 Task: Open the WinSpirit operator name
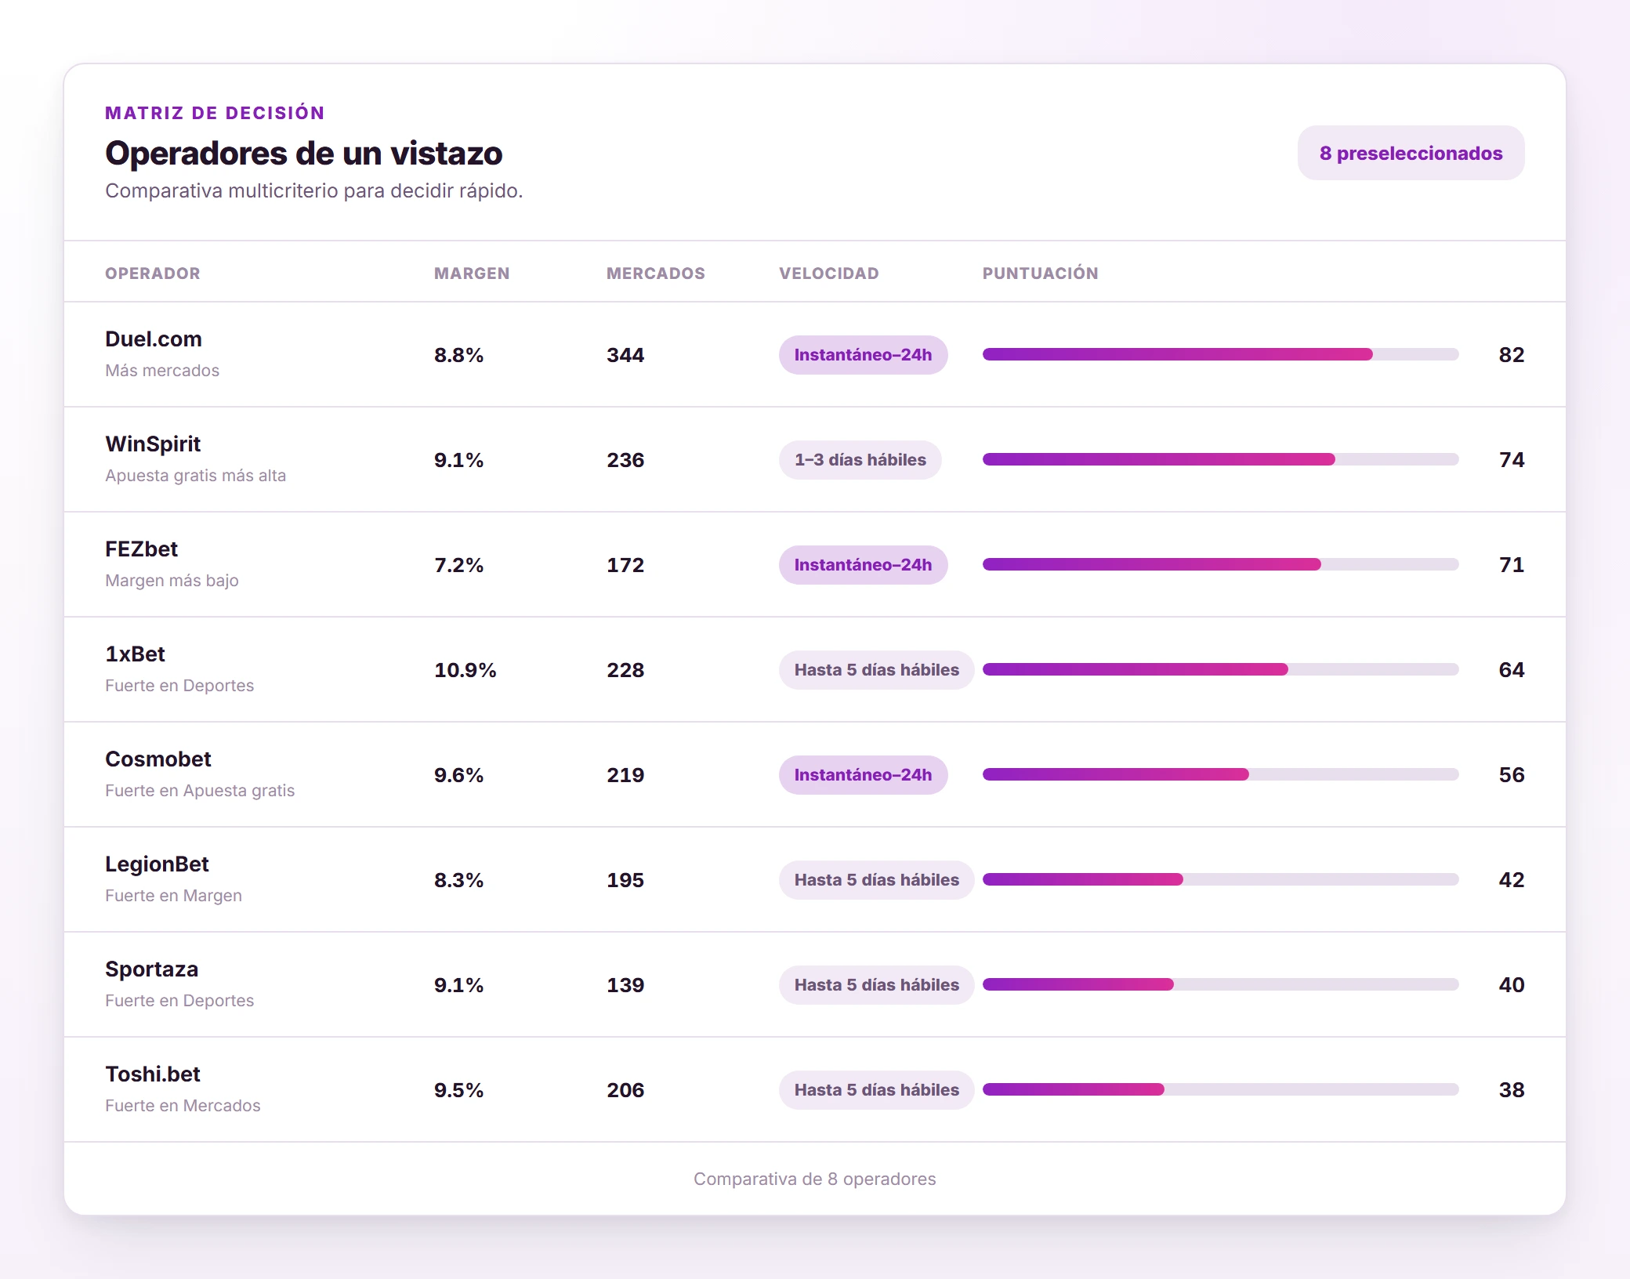pos(153,444)
